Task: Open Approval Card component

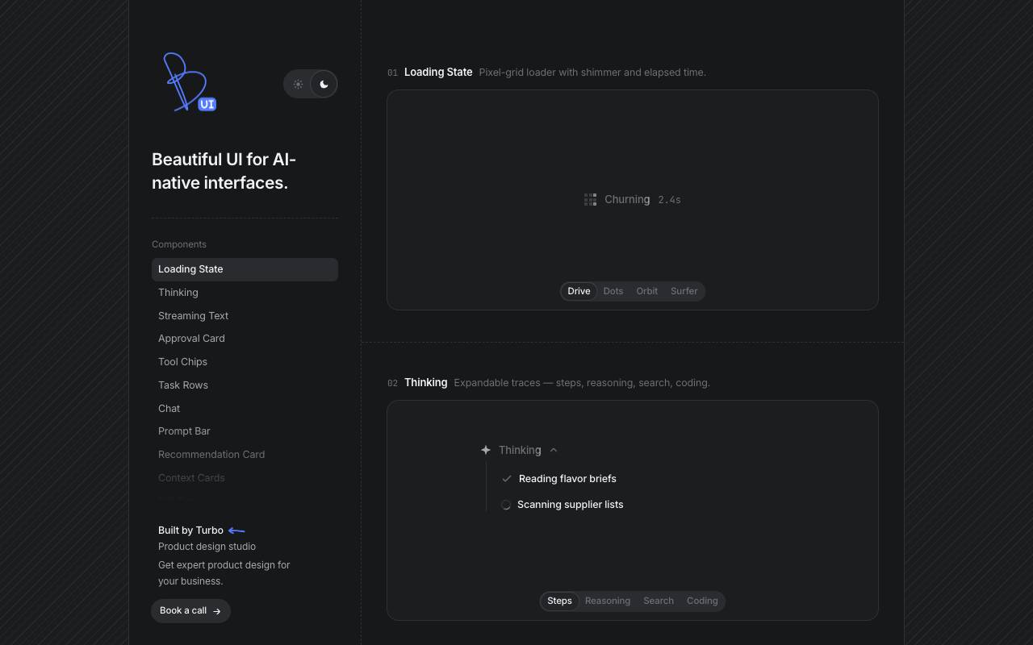Action: (x=245, y=339)
